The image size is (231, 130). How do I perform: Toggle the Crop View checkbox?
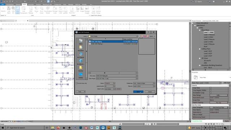pyautogui.click(x=211, y=88)
